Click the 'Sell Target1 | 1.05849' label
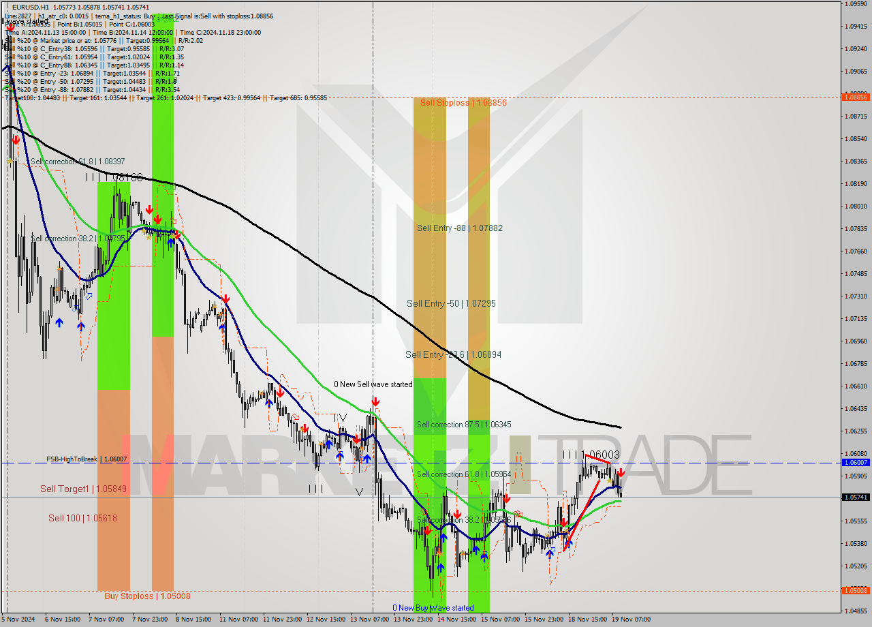 point(83,489)
